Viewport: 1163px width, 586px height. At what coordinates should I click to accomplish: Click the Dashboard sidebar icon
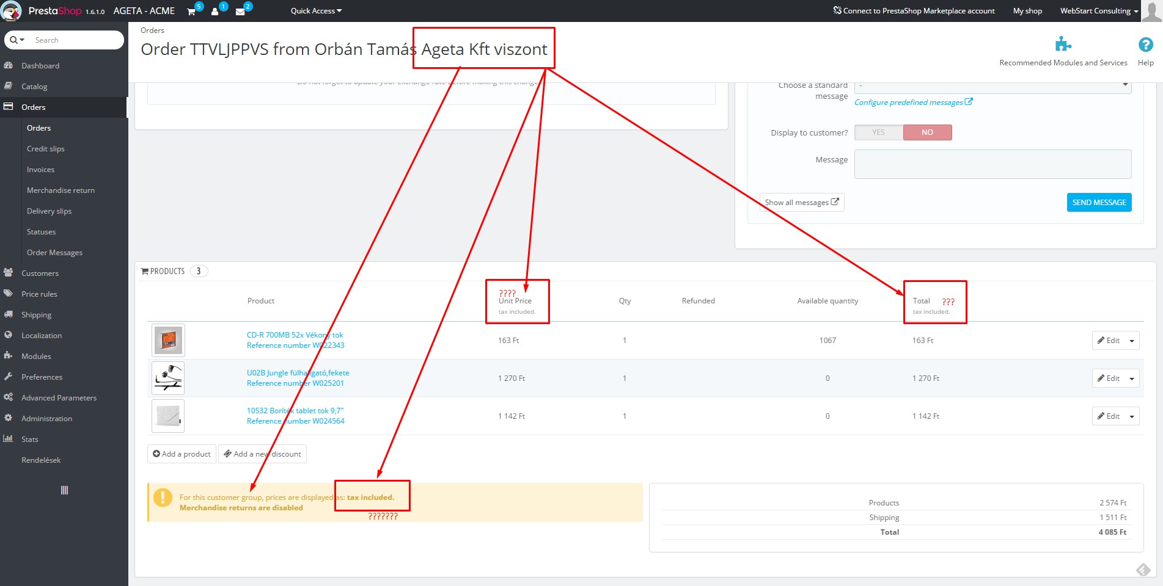pyautogui.click(x=9, y=65)
